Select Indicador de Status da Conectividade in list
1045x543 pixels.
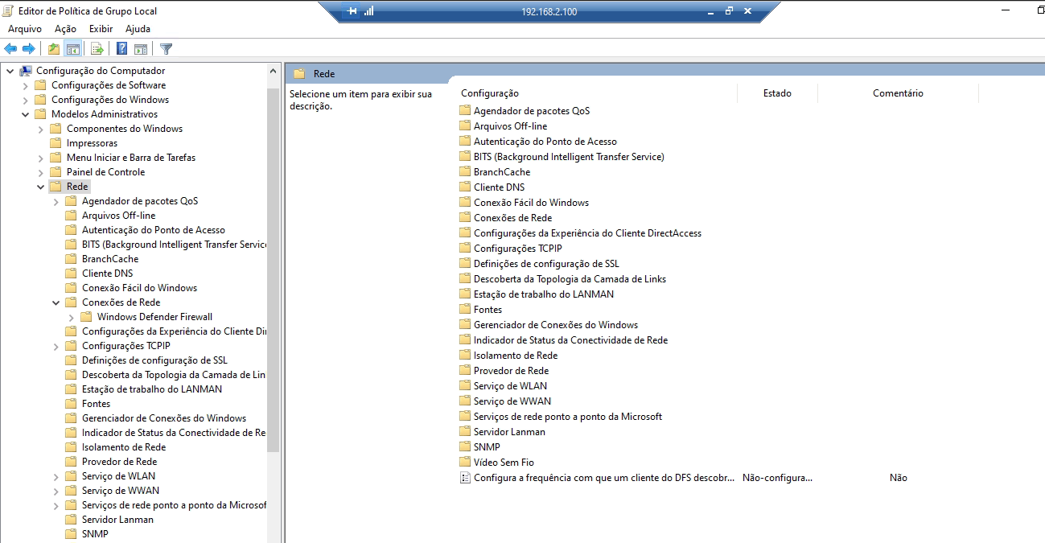coord(563,340)
